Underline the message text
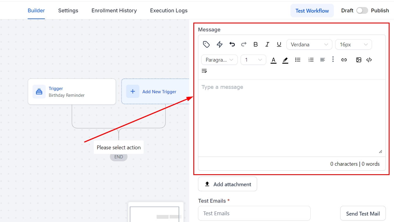Image resolution: width=394 pixels, height=222 pixels. pos(279,44)
